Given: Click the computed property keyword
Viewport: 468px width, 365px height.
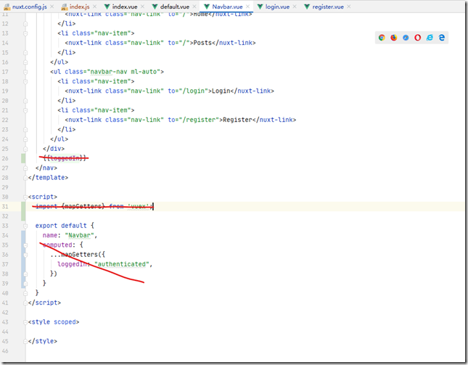Looking at the screenshot, I should [57, 245].
